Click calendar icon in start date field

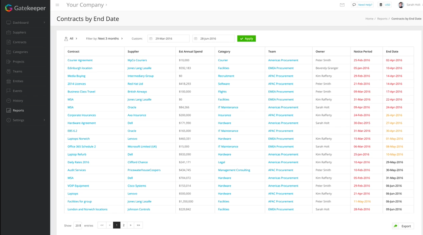click(151, 38)
